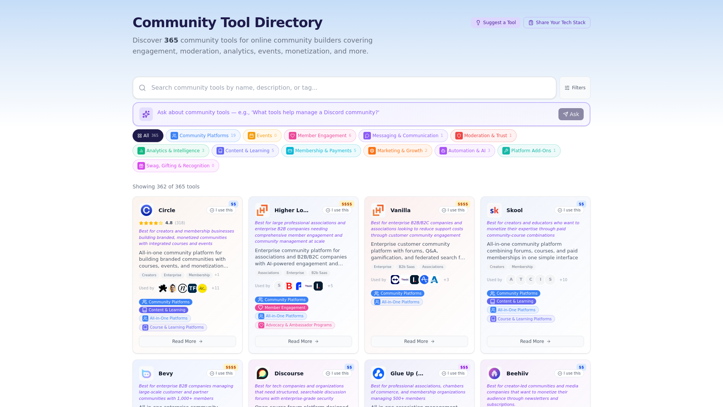Open Read More on the Circle card
The width and height of the screenshot is (723, 407).
click(188, 341)
